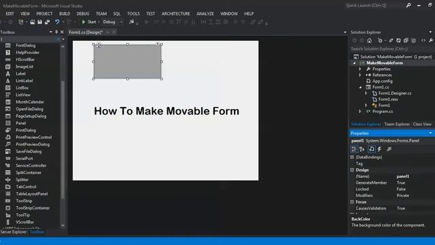Screen dimensions: 435x245
Task: Toggle Categorized view in Properties window
Action: [354, 149]
